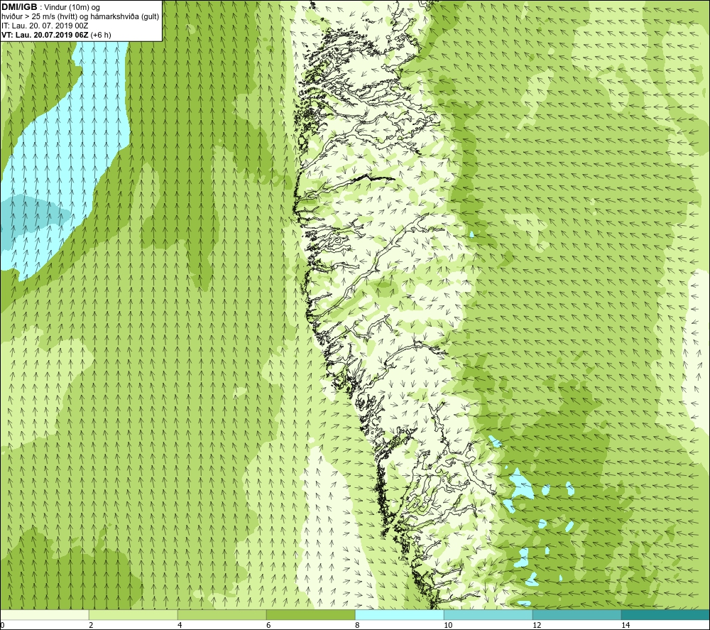
Task: Click the 10-12 m/s cyan legend swatch
Action: click(488, 615)
